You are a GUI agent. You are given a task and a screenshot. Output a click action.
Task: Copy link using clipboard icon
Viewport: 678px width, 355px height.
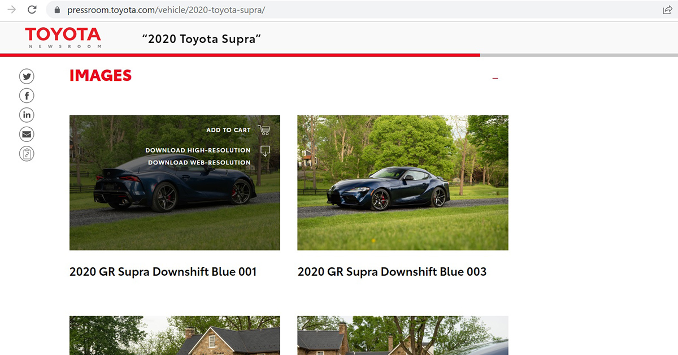[27, 153]
